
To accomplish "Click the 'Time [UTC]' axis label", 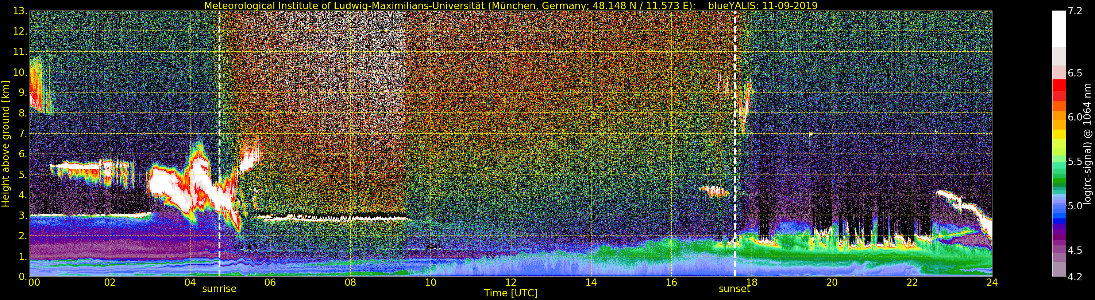I will point(511,293).
